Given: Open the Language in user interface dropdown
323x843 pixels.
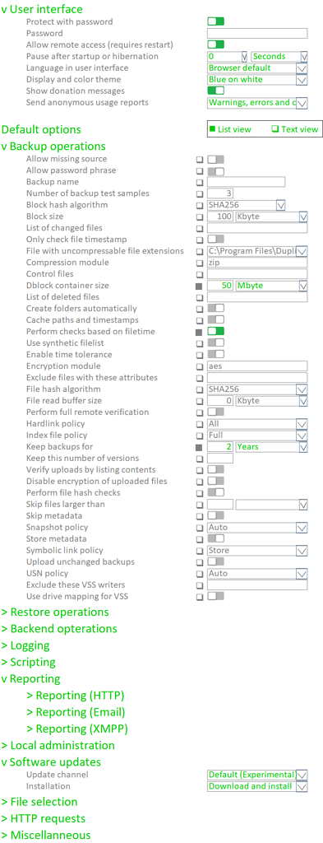Looking at the screenshot, I should point(257,68).
